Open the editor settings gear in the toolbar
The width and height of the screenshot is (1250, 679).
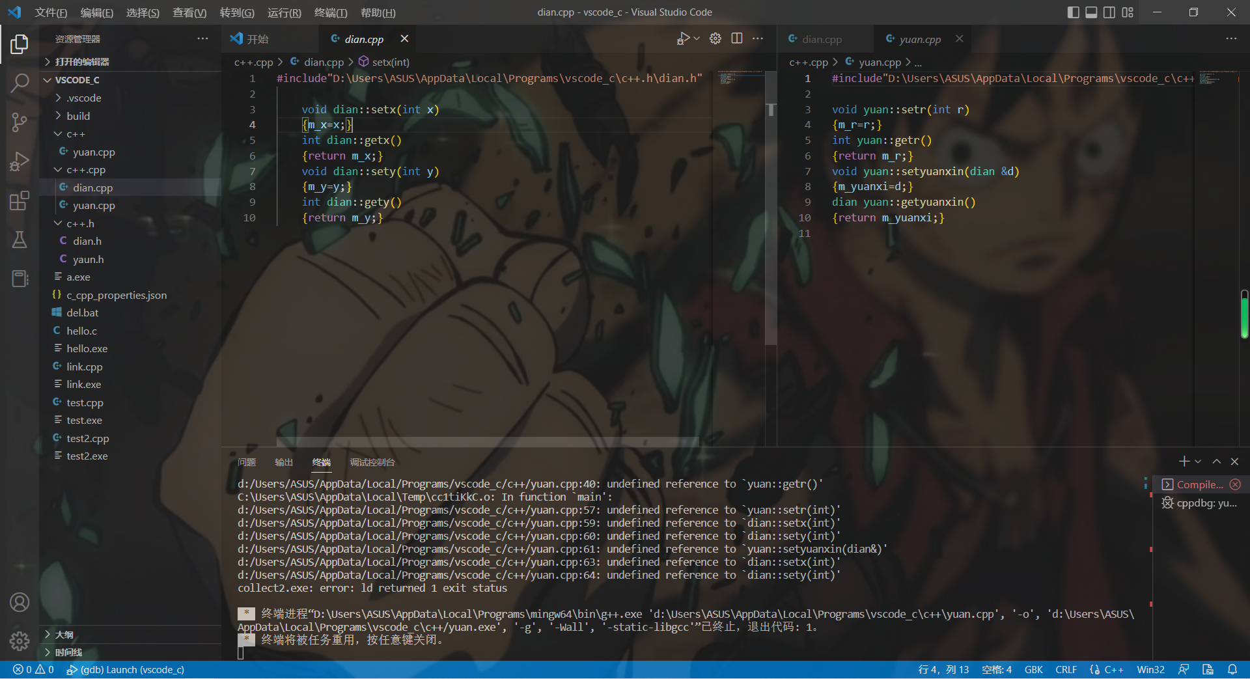[x=715, y=38]
